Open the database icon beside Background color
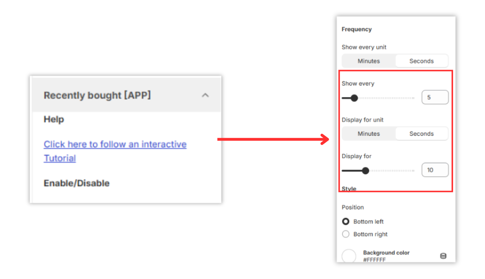This screenshot has width=485, height=279. [443, 256]
